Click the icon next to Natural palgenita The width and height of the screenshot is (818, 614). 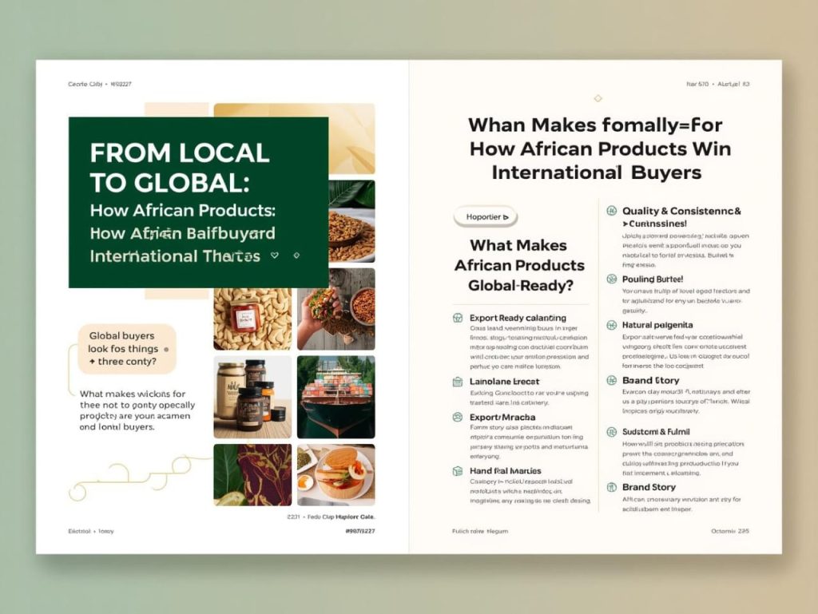pyautogui.click(x=611, y=325)
